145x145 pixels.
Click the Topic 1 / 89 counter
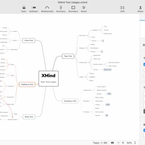tap(100, 143)
